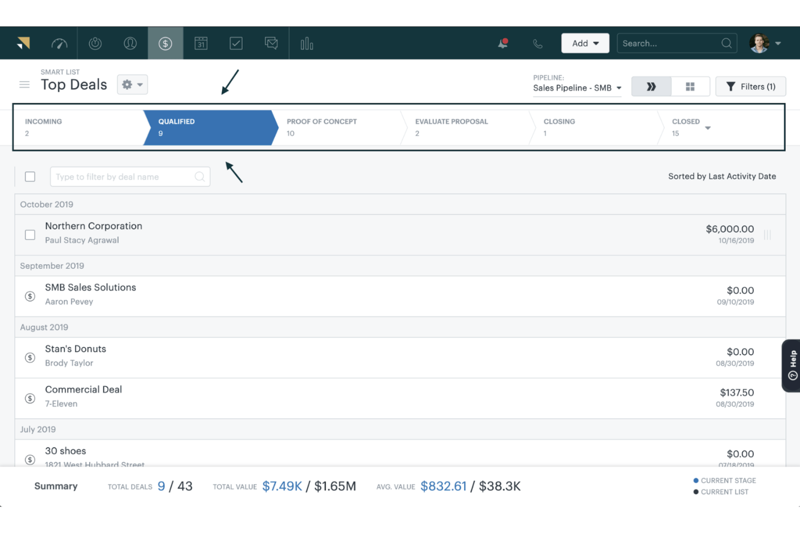This screenshot has height=533, width=800.
Task: Click the Deals dollar icon
Action: pyautogui.click(x=165, y=43)
